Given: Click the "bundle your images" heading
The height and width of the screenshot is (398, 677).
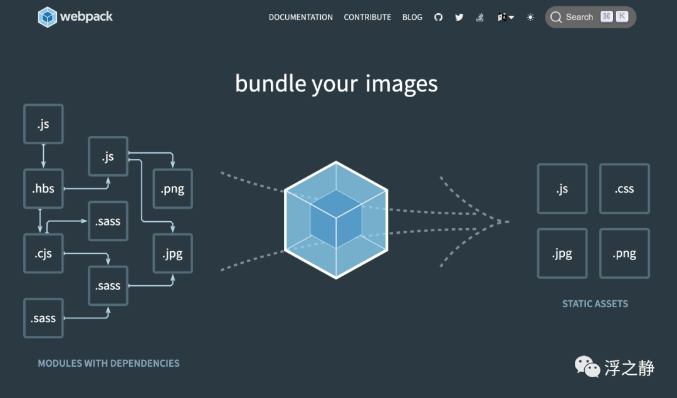Looking at the screenshot, I should (x=337, y=83).
